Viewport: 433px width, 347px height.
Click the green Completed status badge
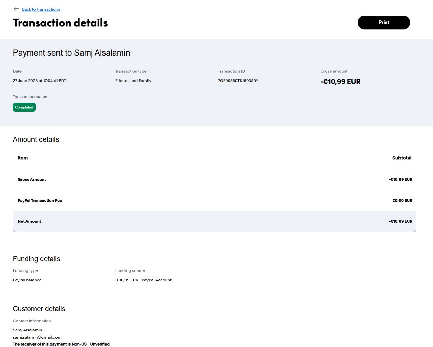pos(24,107)
